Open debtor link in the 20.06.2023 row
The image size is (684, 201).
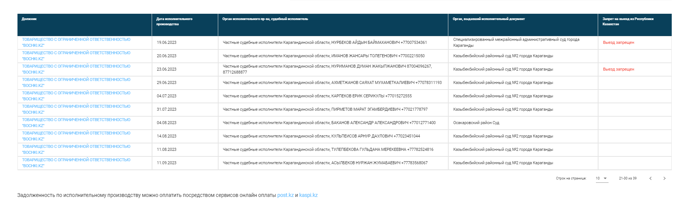click(76, 56)
